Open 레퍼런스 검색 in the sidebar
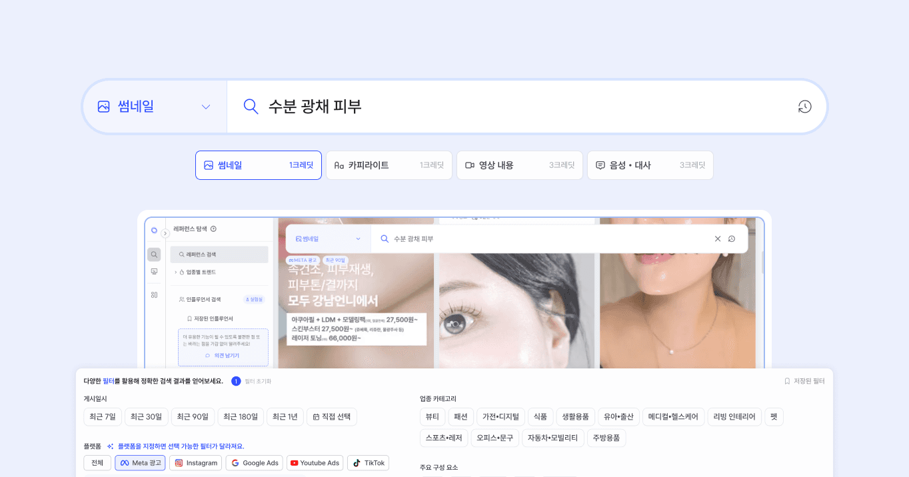The image size is (909, 477). pos(219,254)
